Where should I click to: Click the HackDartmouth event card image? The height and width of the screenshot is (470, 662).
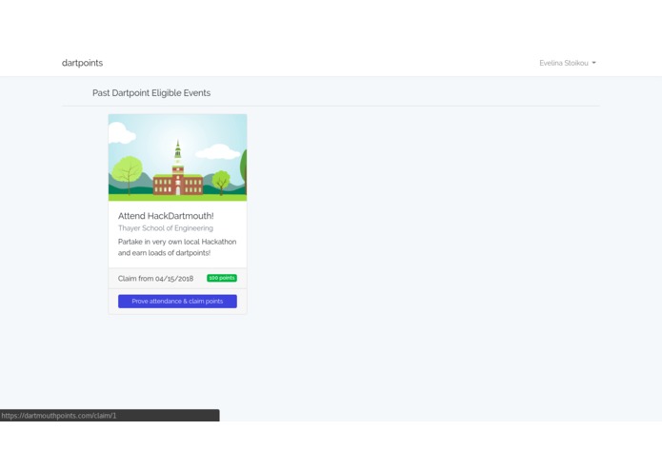click(178, 158)
